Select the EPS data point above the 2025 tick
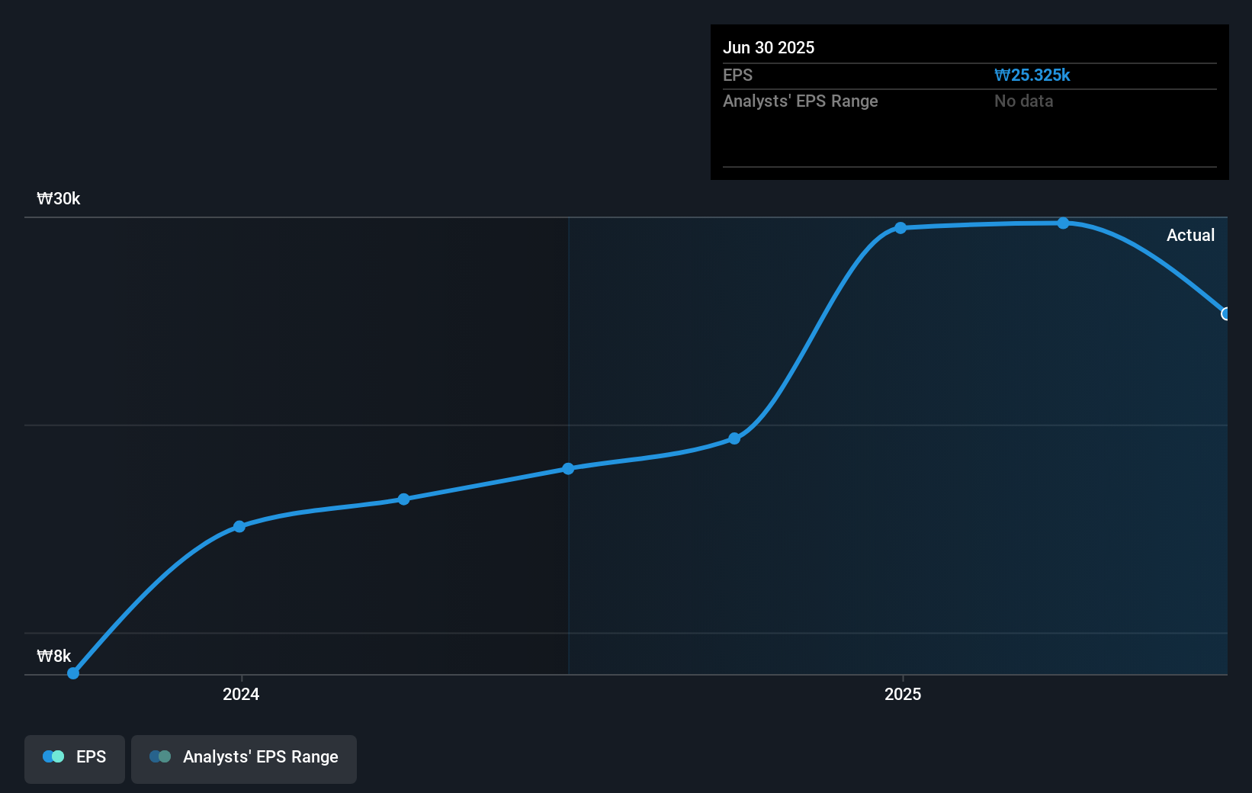1252x793 pixels. coord(900,228)
